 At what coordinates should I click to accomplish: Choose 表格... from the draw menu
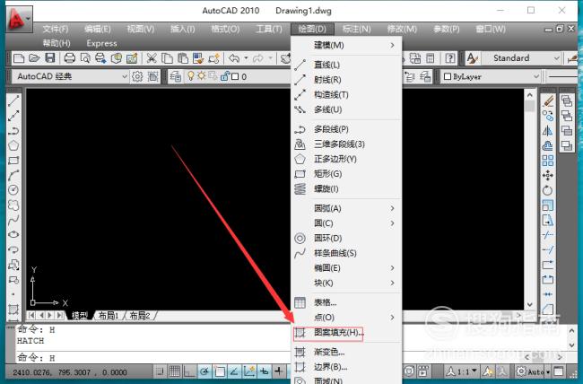coord(346,302)
